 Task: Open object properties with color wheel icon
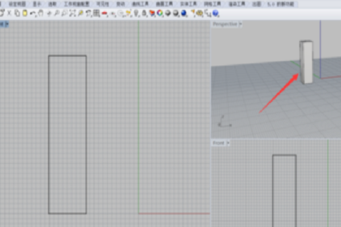point(160,13)
